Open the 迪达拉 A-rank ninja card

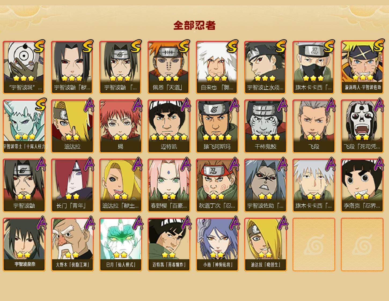[72, 126]
